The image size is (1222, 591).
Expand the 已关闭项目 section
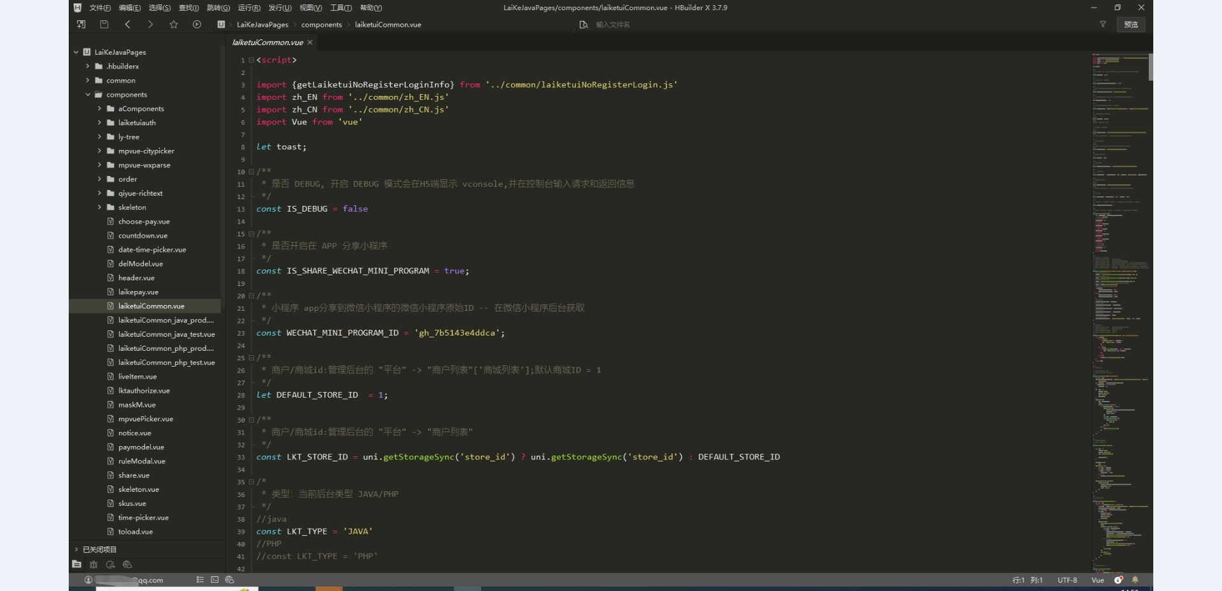(x=76, y=549)
